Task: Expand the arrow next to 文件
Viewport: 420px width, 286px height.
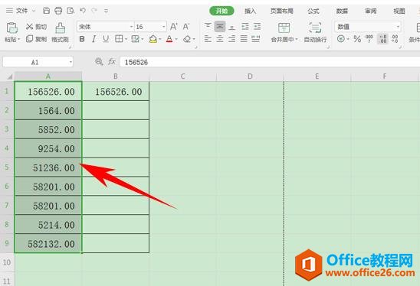Action: [34, 11]
